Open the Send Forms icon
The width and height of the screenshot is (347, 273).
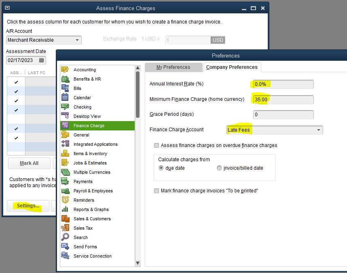(65, 246)
